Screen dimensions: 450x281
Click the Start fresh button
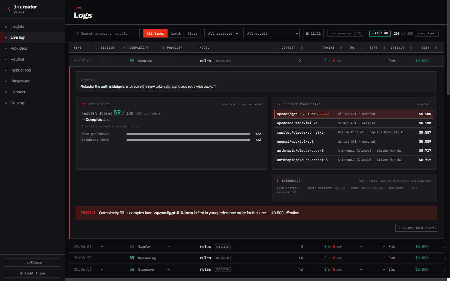(427, 33)
